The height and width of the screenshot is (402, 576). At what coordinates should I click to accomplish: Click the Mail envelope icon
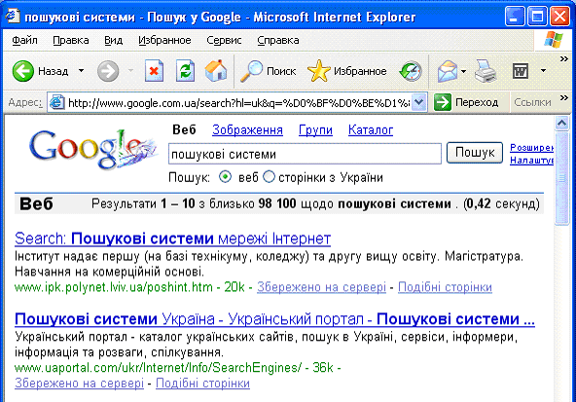[x=447, y=71]
